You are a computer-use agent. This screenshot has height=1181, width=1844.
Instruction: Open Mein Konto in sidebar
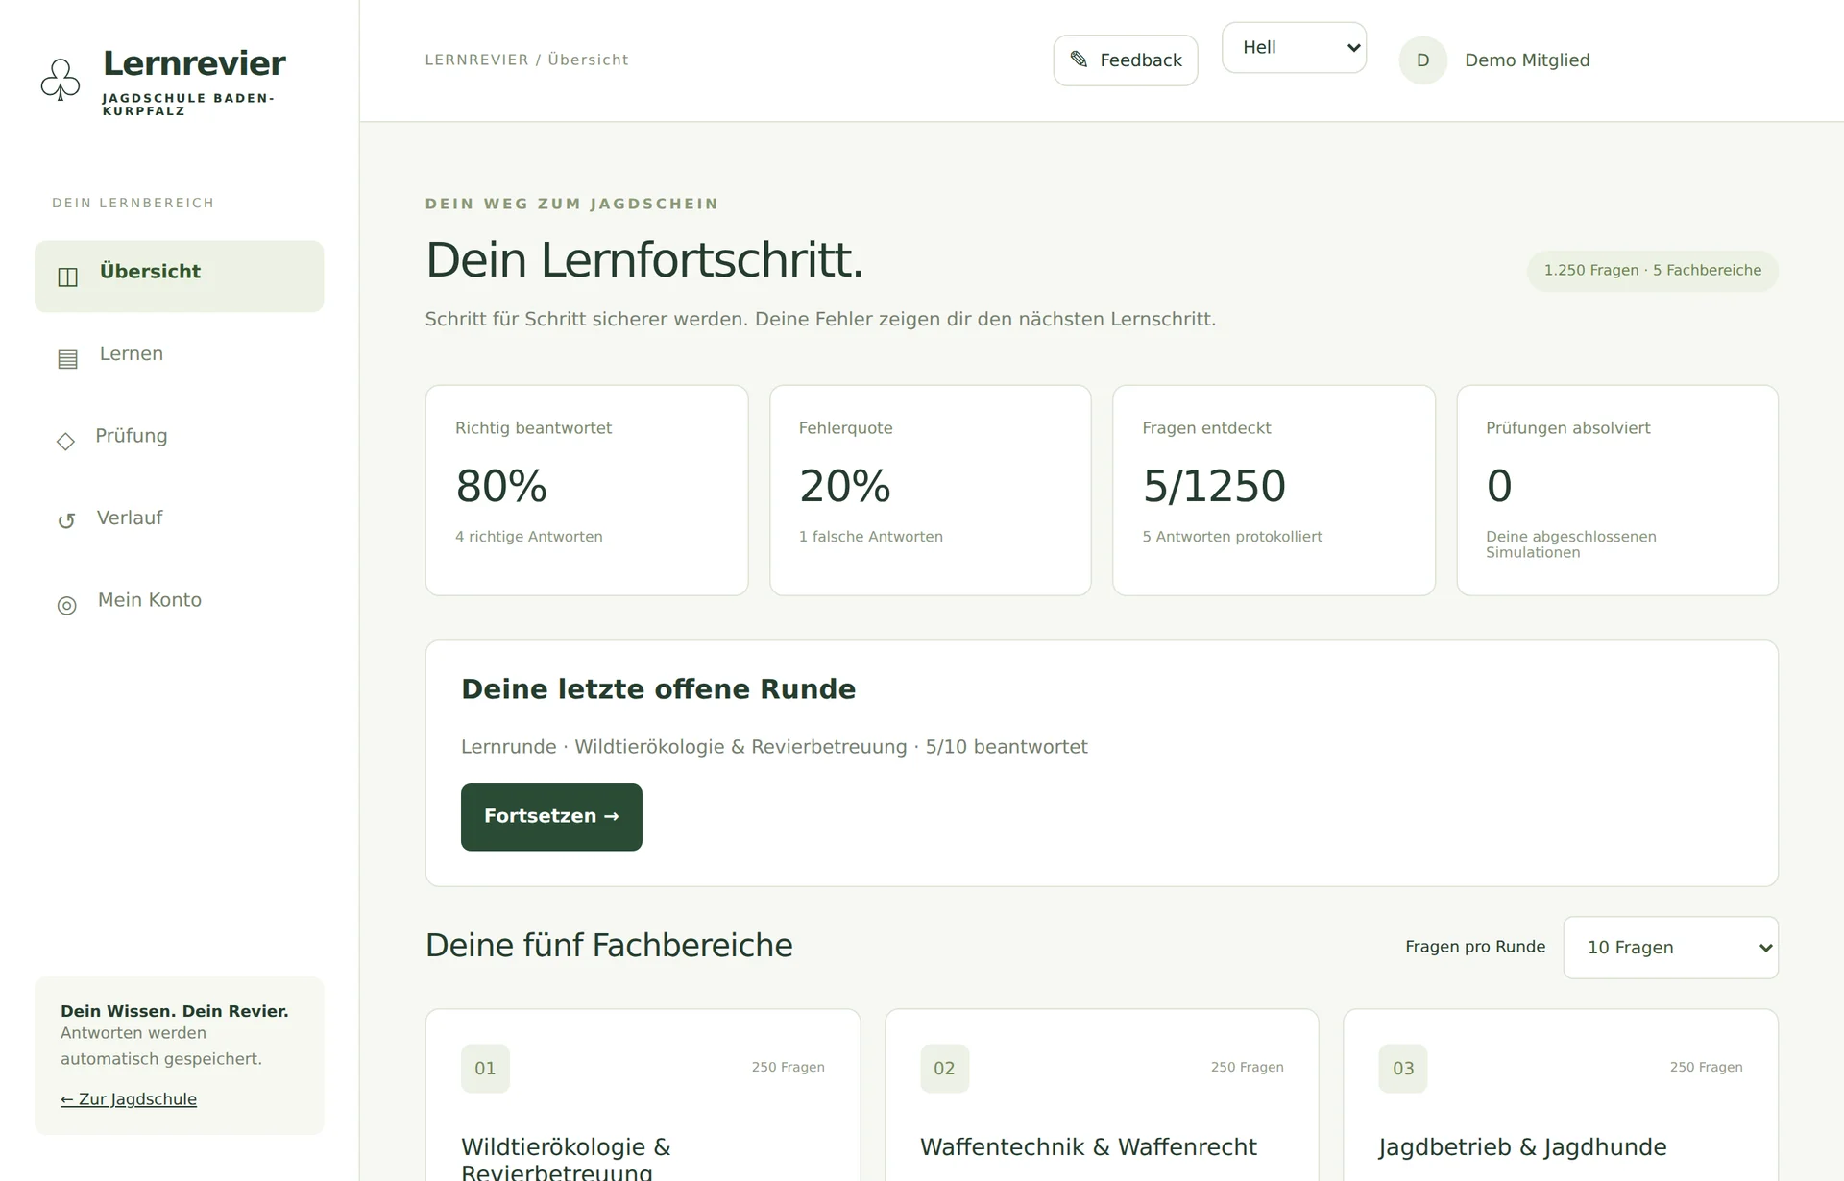(x=179, y=605)
